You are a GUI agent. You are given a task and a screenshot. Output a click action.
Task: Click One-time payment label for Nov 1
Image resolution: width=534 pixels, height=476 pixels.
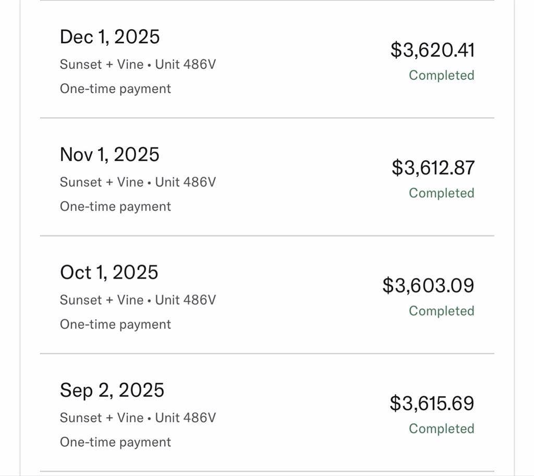115,206
